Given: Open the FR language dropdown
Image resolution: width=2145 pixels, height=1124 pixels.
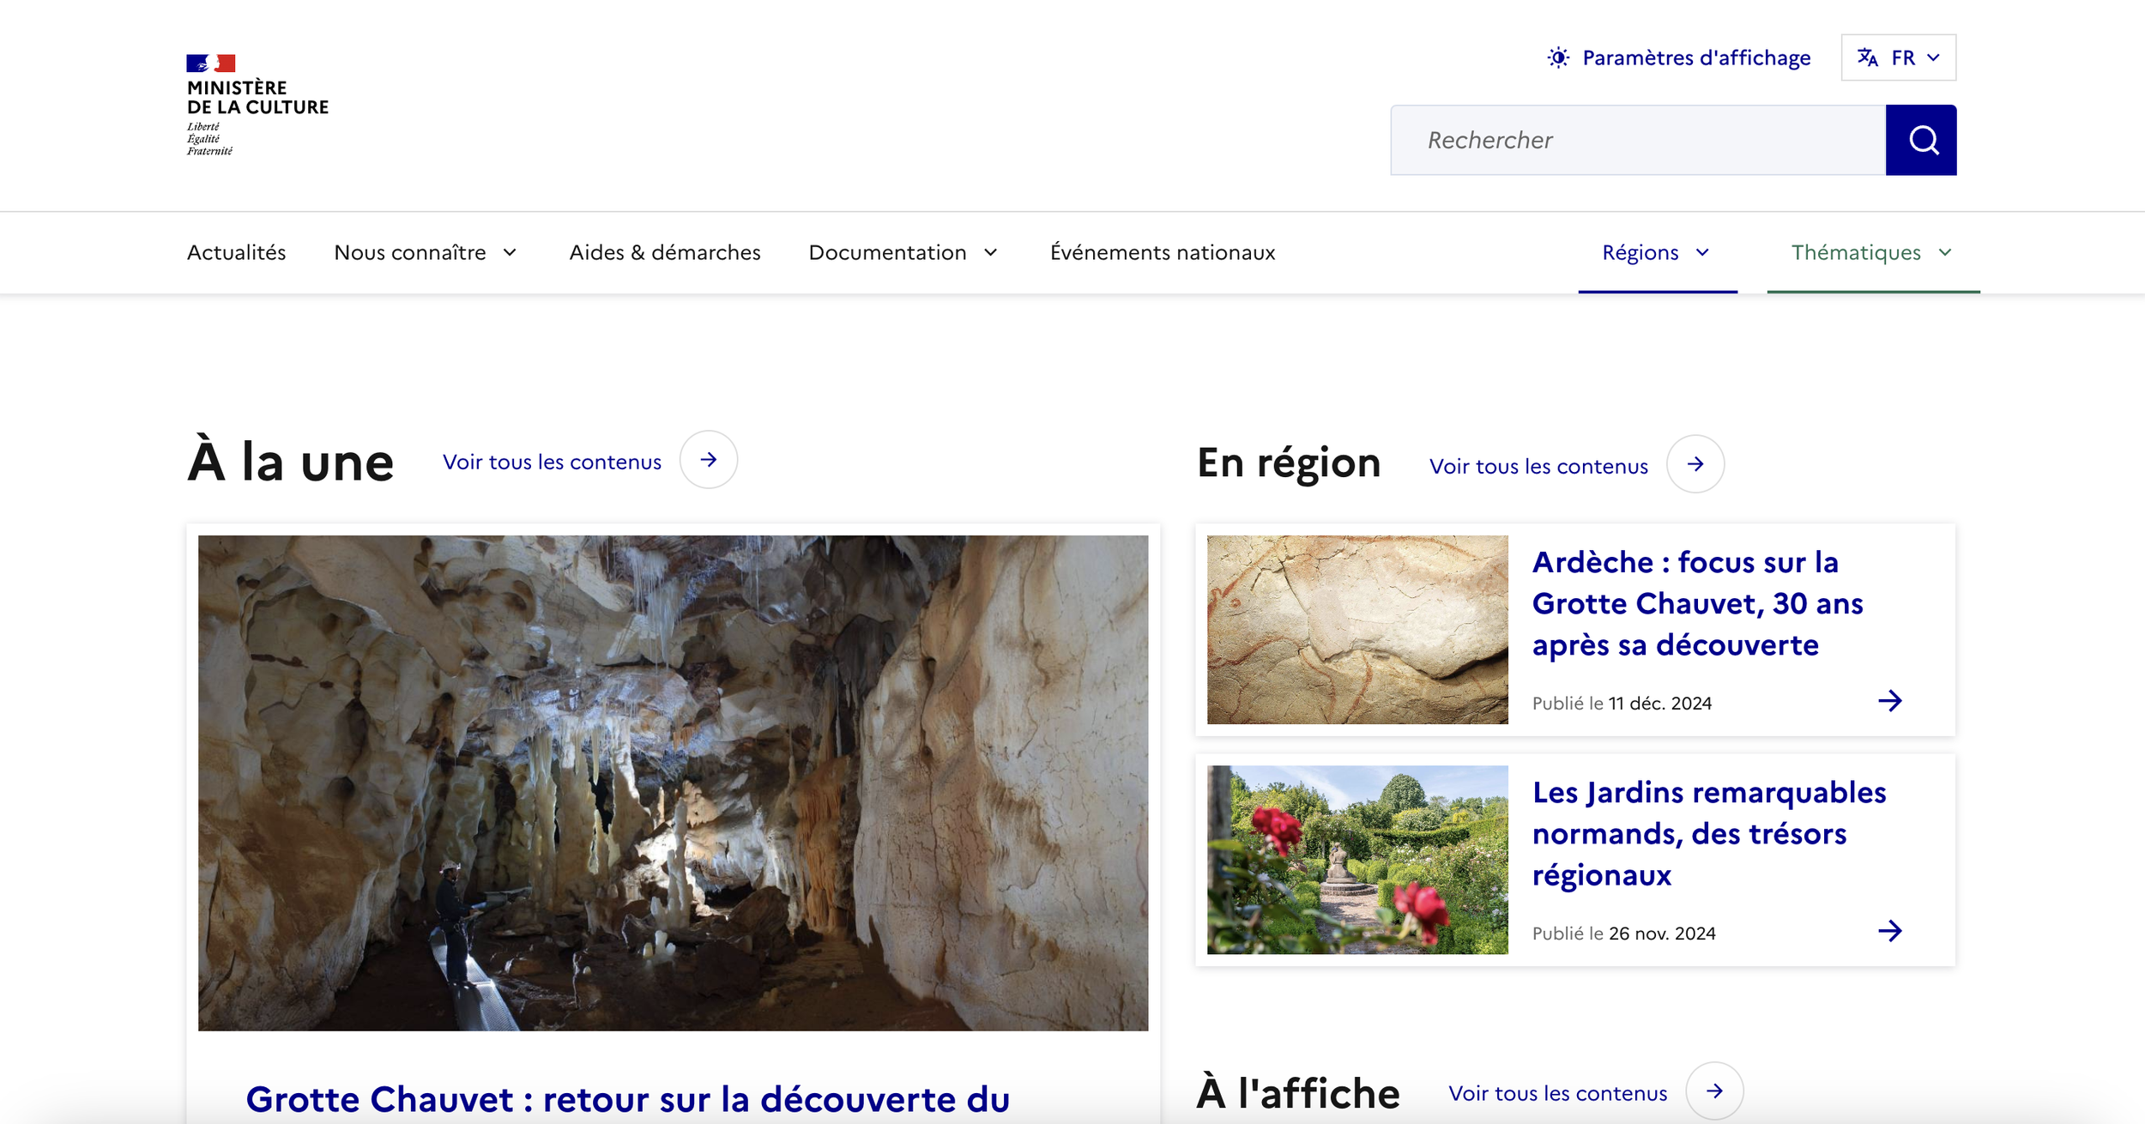Looking at the screenshot, I should point(1899,57).
